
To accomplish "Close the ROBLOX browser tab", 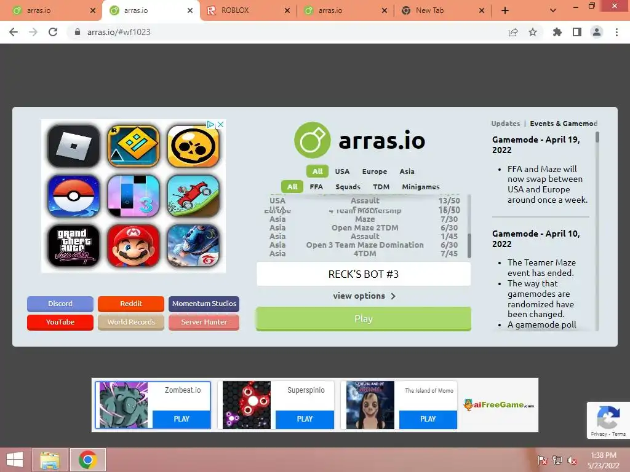I will [287, 10].
